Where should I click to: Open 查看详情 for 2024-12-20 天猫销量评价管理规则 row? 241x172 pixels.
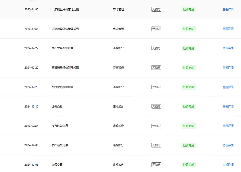228,68
